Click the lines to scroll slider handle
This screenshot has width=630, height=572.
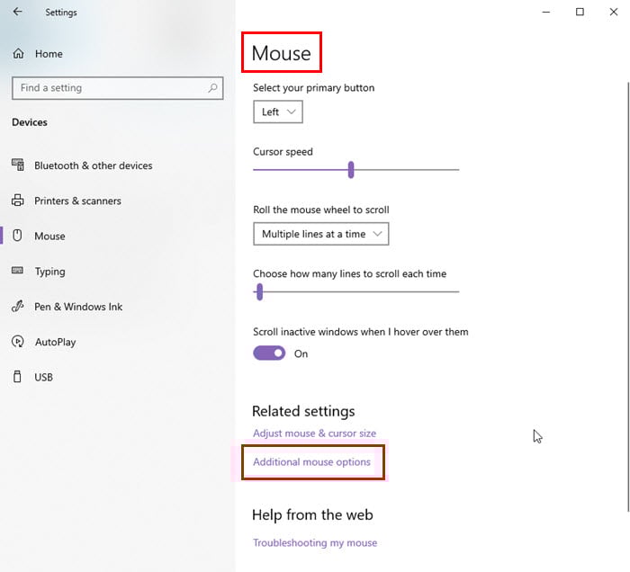259,291
